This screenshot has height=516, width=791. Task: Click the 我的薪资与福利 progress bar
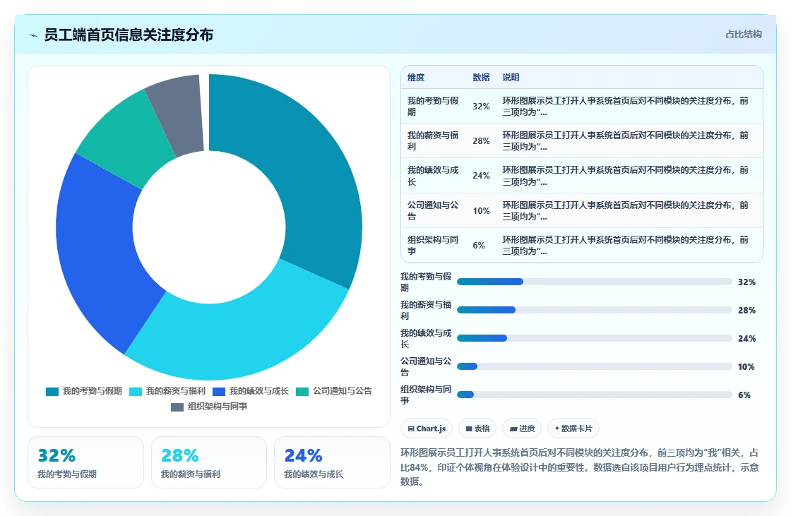coord(594,310)
